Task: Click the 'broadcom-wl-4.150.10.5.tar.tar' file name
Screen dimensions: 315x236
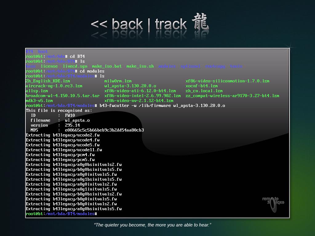Action: point(63,96)
